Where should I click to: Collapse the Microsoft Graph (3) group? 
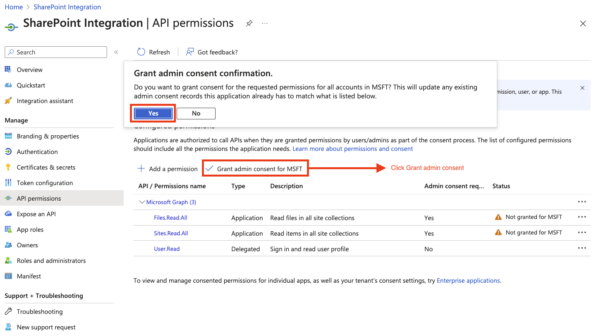[142, 202]
